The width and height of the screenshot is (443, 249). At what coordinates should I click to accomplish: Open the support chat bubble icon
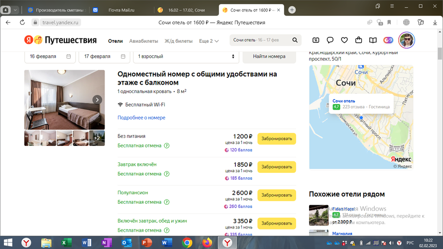click(330, 40)
